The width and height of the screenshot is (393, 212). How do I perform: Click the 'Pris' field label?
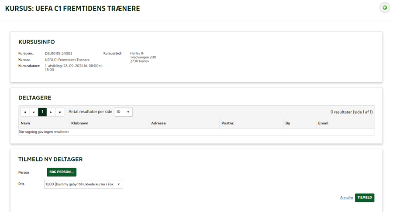pos(21,184)
